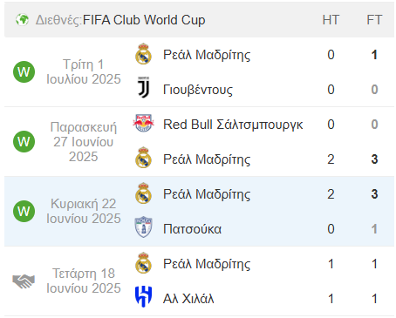
Task: Click the Pachuca club crest
Action: coord(143,227)
